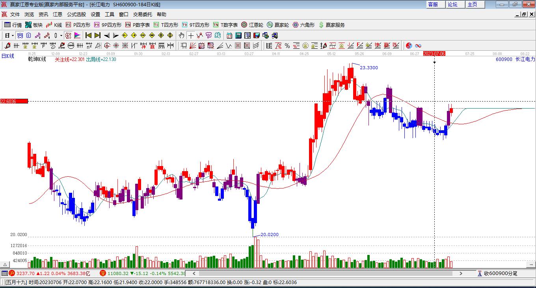Click yellow diamond left-arrow icon
Image resolution: width=536 pixels, height=288 pixels.
coord(125,35)
